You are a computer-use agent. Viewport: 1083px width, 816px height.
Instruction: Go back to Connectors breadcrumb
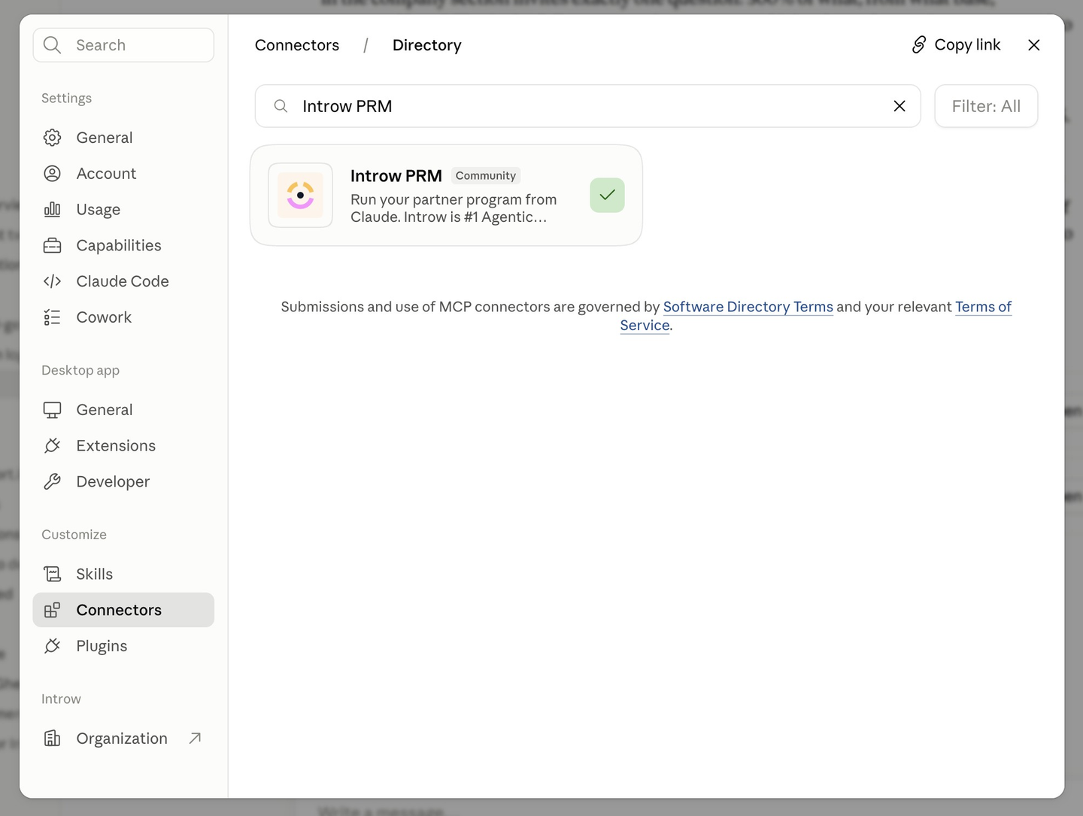click(297, 45)
